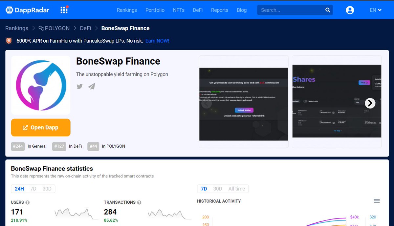Click the BoneSwap Finance statistics heading
This screenshot has width=394, height=226.
point(52,169)
